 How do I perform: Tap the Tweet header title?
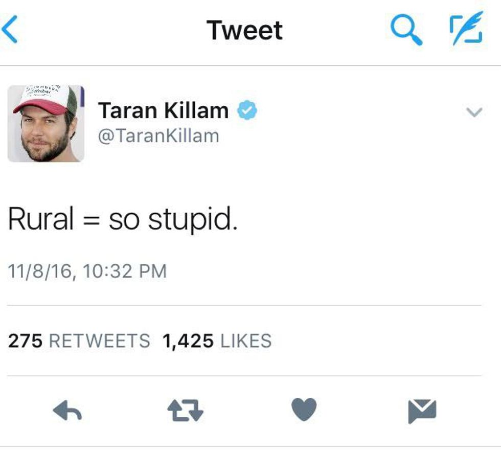245,30
